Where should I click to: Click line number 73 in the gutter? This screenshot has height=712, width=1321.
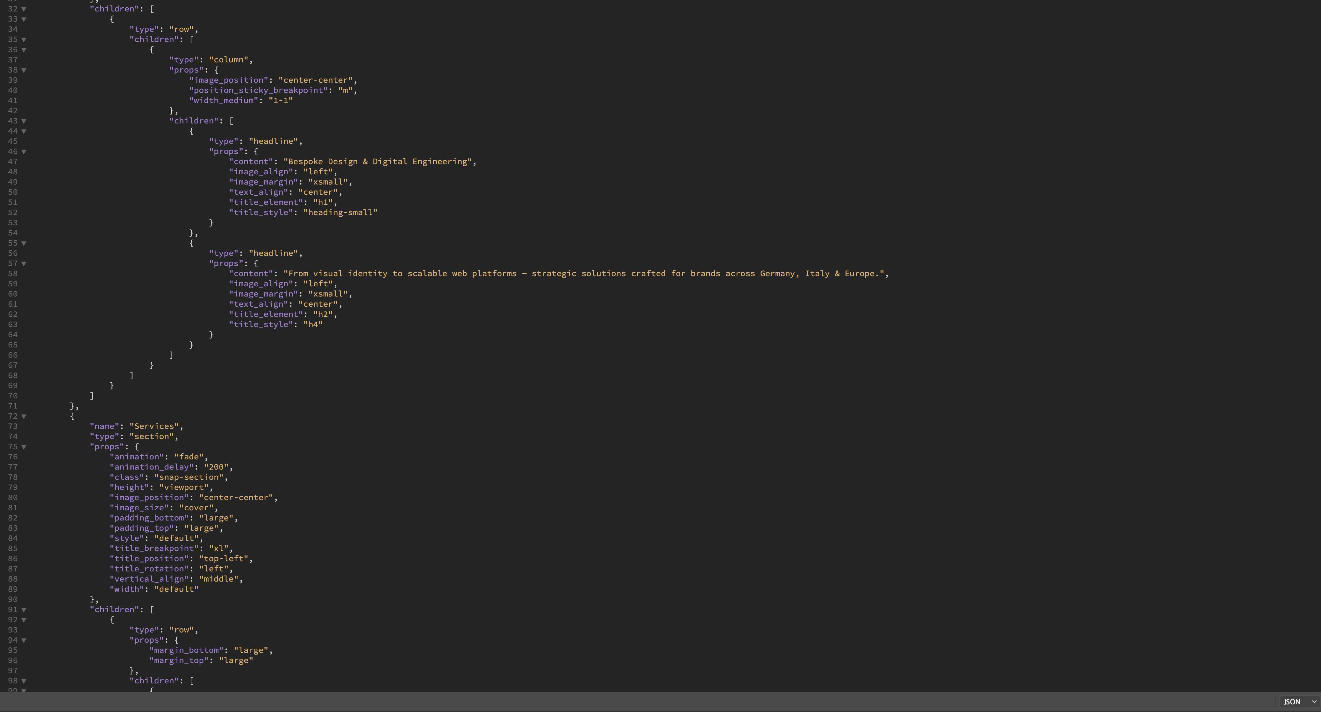click(12, 426)
